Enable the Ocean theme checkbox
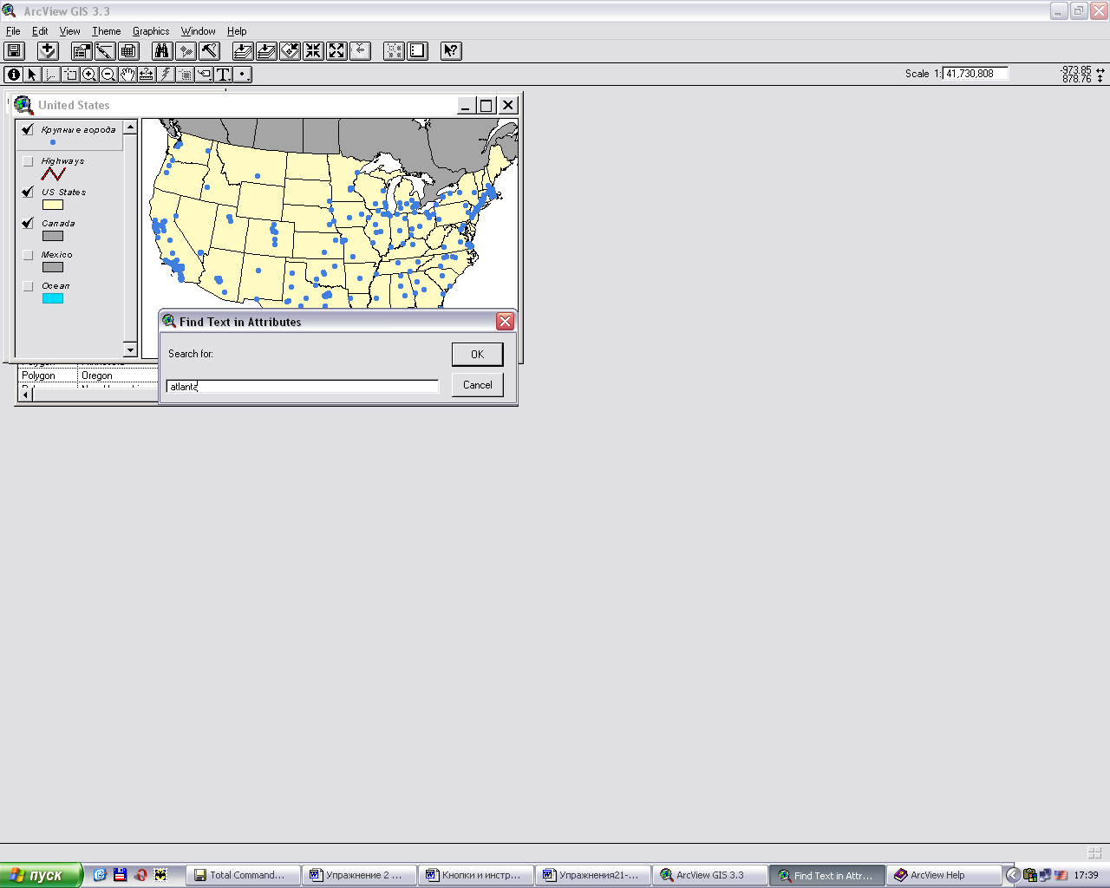The height and width of the screenshot is (888, 1110). 28,286
